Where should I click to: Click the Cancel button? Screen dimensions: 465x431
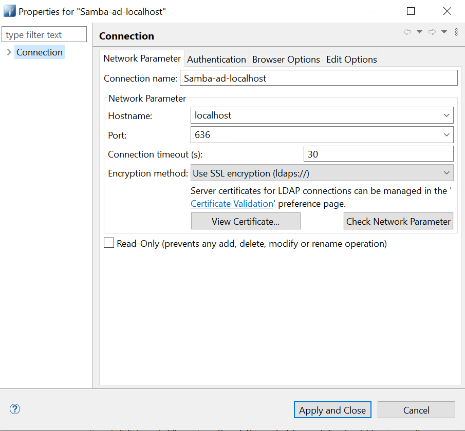416,410
